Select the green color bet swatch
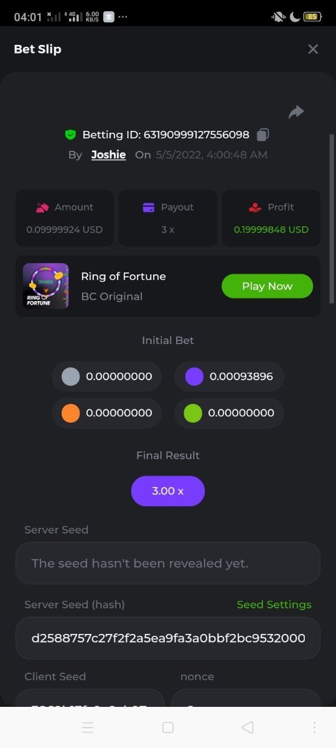Viewport: 336px width, 748px height. (193, 413)
